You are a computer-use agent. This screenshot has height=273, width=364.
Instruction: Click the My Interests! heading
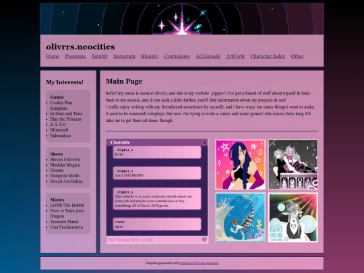pos(65,82)
